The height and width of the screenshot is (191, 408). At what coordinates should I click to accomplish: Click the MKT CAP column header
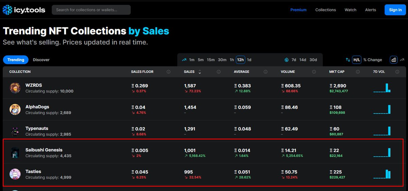click(337, 72)
